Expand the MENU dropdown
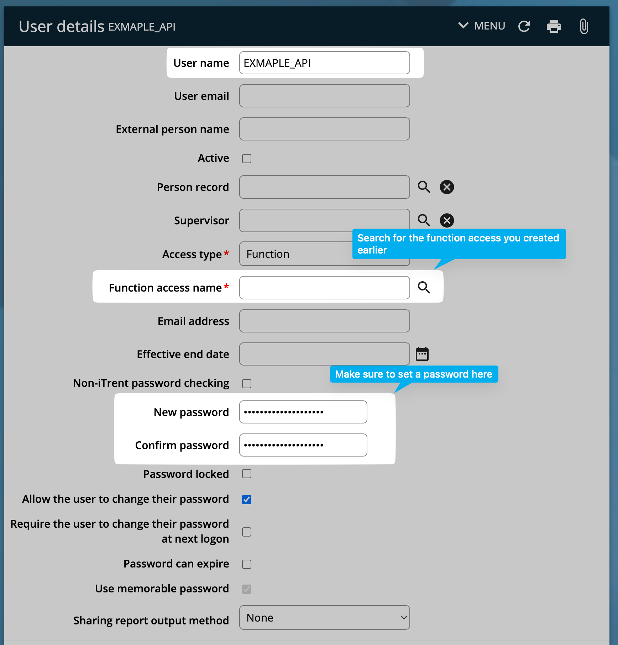 point(482,26)
